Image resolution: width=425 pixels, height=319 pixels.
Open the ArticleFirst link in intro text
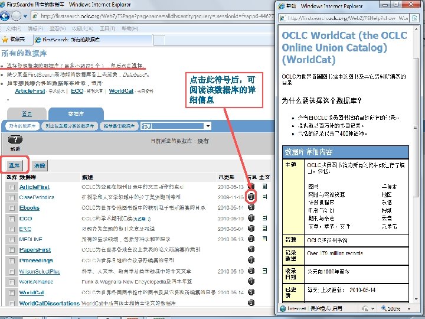(30, 91)
